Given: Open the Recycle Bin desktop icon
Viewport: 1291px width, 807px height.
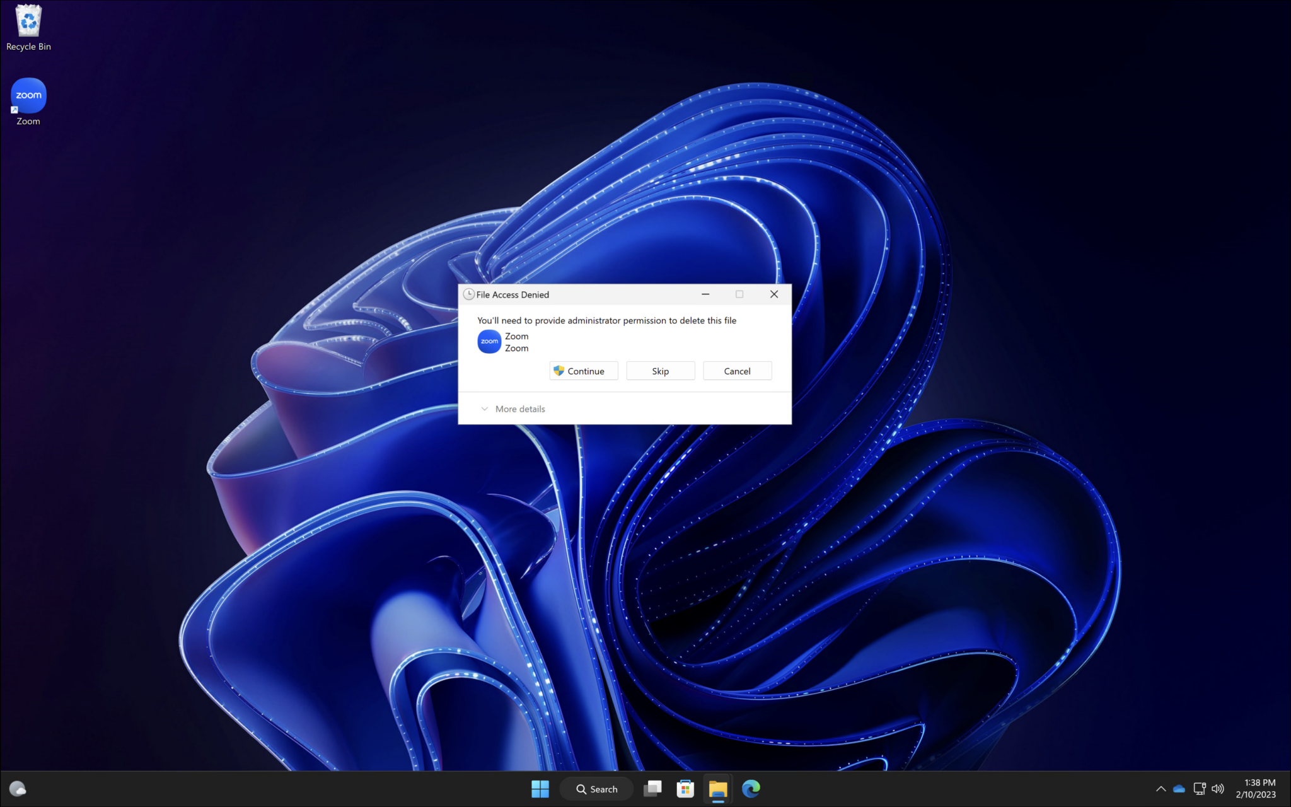Looking at the screenshot, I should [x=28, y=28].
